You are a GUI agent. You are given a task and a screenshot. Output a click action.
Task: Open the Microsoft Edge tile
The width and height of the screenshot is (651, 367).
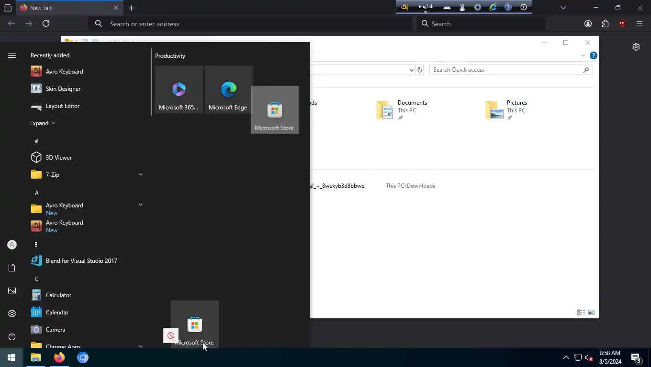pos(229,89)
